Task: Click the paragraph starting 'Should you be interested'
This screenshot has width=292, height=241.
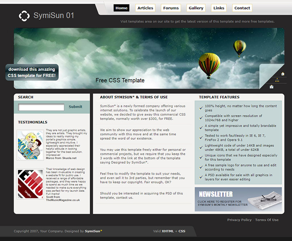Action: point(141,196)
